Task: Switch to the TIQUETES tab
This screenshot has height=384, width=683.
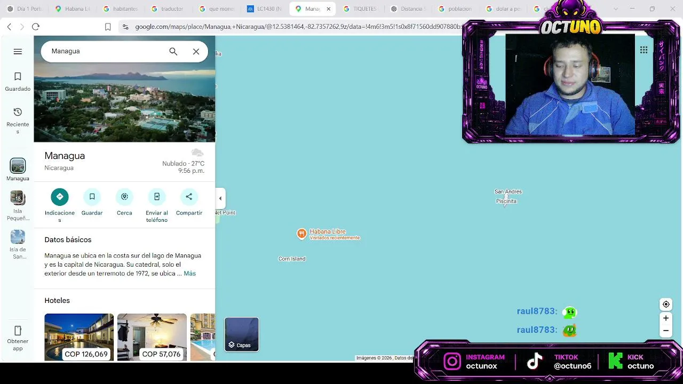Action: [361, 9]
